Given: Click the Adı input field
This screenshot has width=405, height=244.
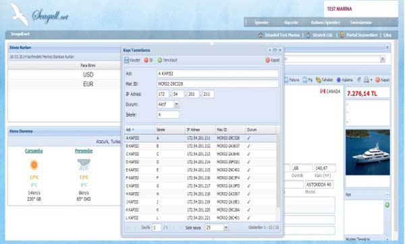Looking at the screenshot, I should point(218,73).
